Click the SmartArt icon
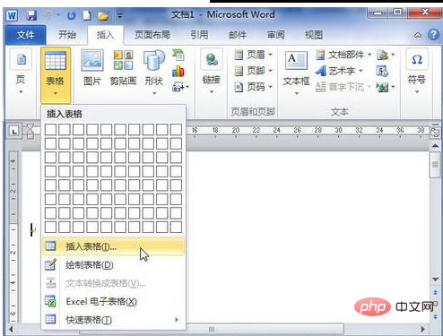 (x=178, y=55)
